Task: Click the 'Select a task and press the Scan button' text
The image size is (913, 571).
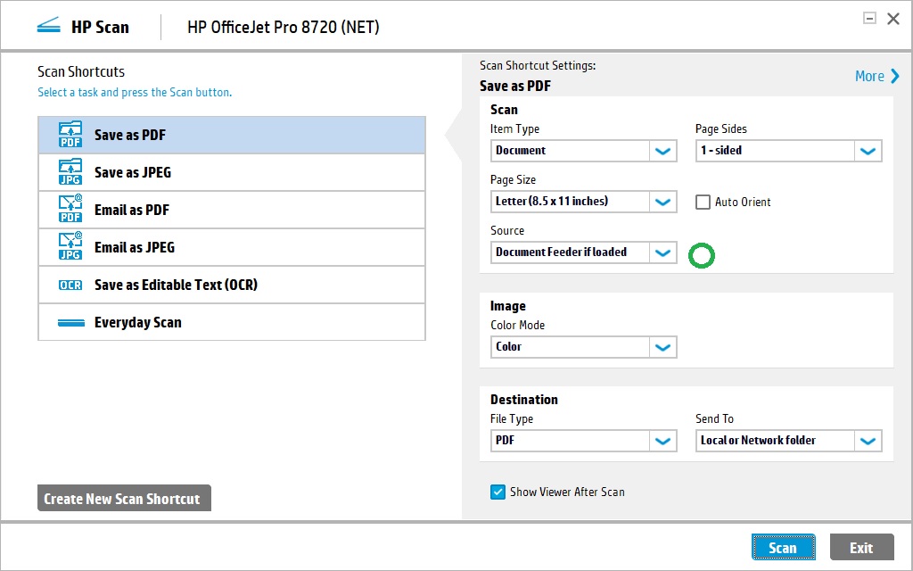Action: pyautogui.click(x=135, y=92)
